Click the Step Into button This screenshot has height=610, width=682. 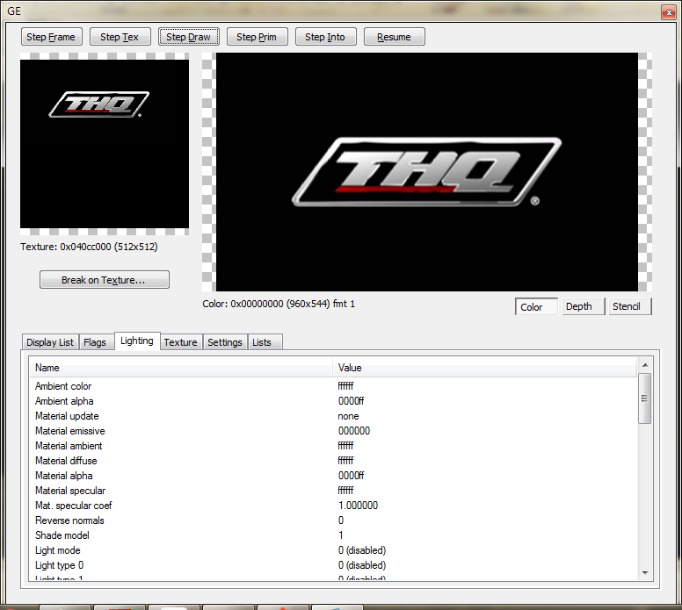[x=325, y=37]
